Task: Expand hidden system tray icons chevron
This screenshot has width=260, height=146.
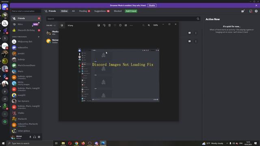Action: [x=227, y=143]
